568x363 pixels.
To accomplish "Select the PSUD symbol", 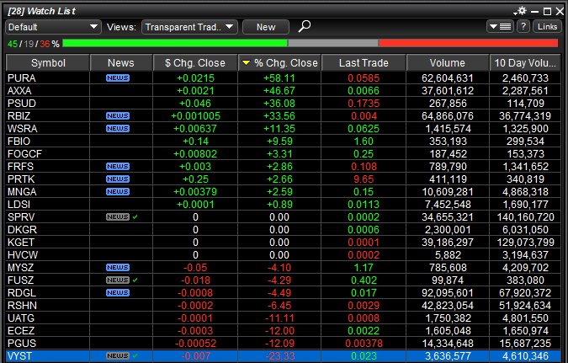I will [22, 104].
